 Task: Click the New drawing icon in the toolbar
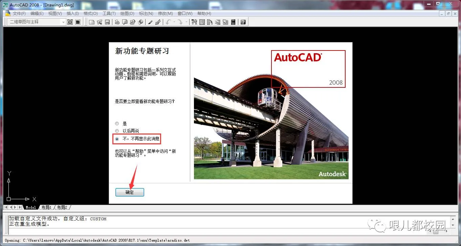(91, 22)
